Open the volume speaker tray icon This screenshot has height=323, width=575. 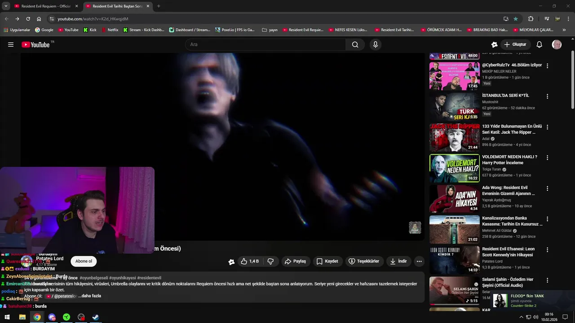click(x=536, y=317)
